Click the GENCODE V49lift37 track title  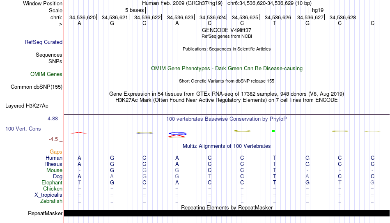click(x=227, y=30)
